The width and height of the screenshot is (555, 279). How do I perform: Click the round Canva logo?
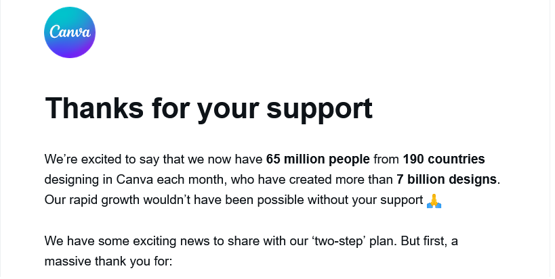pyautogui.click(x=70, y=32)
